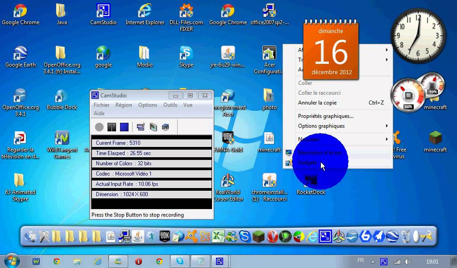Image resolution: width=457 pixels, height=268 pixels.
Task: Click the 19:01 taskbar clock
Action: click(x=432, y=262)
